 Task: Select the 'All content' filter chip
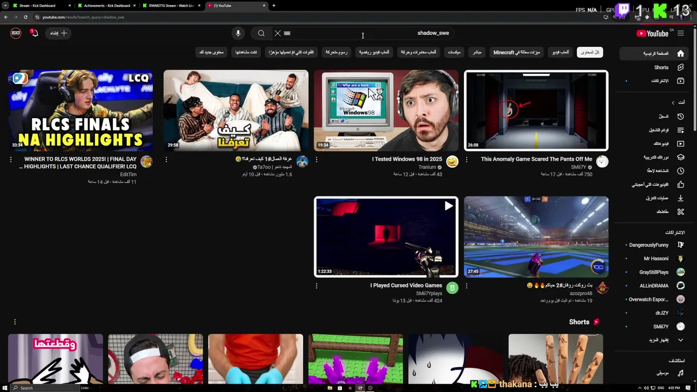click(590, 52)
